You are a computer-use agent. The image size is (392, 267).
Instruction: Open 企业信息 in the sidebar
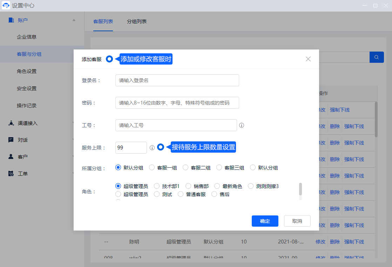(27, 37)
